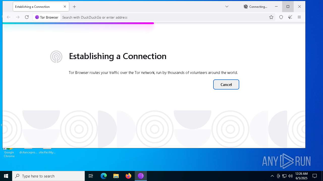Launch Microsoft Edge from the taskbar
The height and width of the screenshot is (181, 323).
pyautogui.click(x=104, y=176)
